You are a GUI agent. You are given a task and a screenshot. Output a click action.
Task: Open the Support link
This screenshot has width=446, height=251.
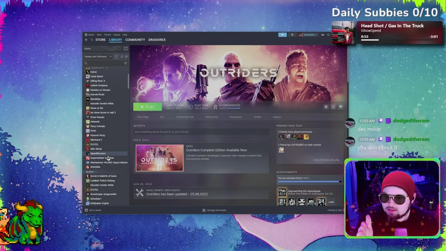coord(277,117)
